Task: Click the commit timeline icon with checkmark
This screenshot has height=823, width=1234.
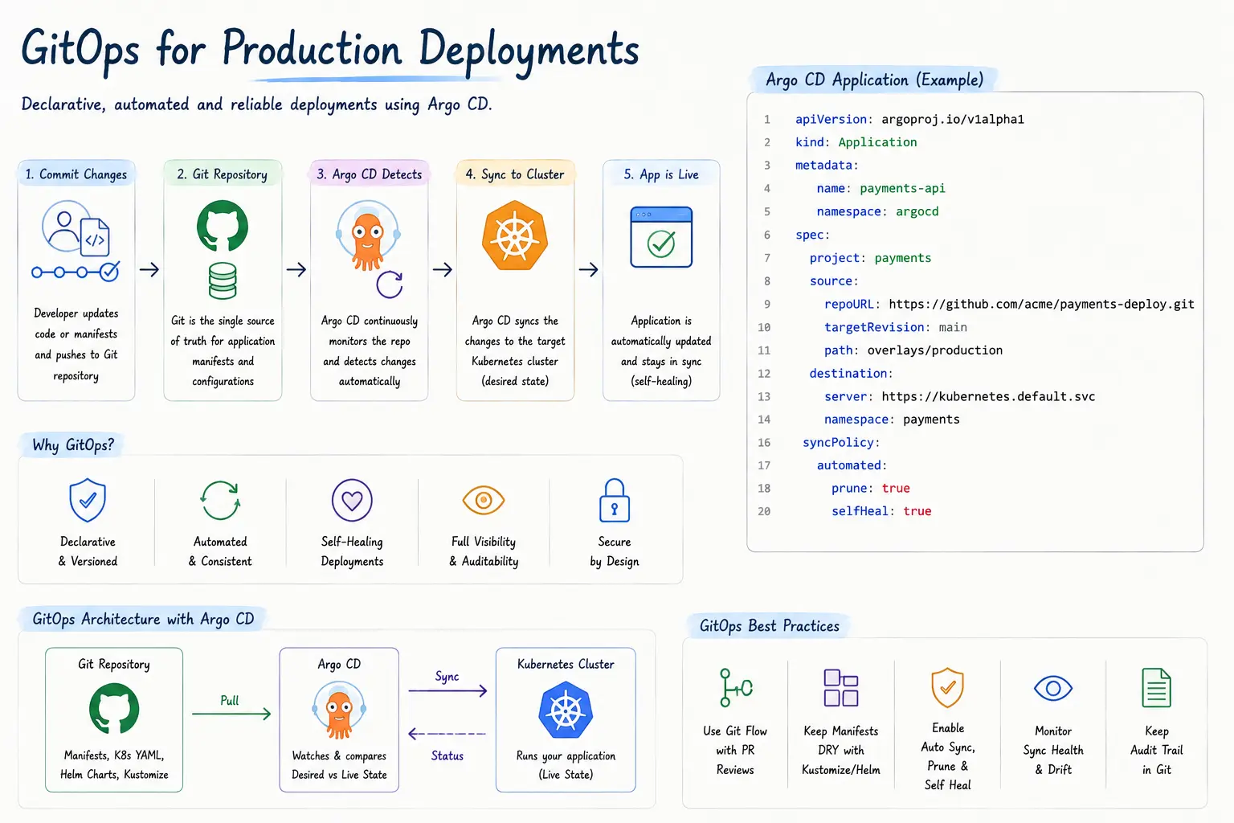Action: (76, 272)
